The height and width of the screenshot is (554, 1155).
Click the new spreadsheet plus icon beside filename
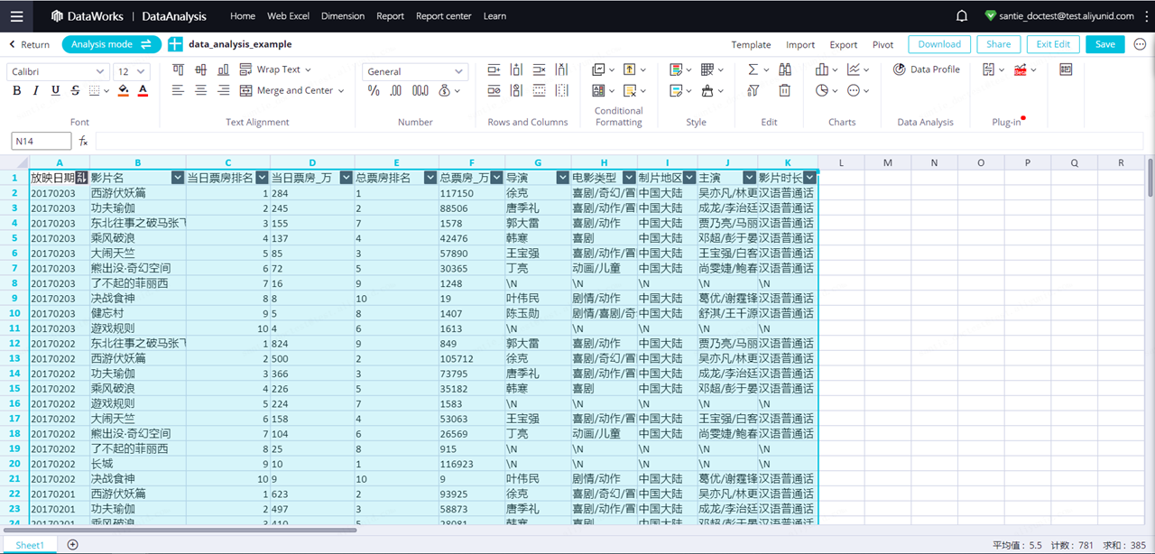click(x=175, y=44)
